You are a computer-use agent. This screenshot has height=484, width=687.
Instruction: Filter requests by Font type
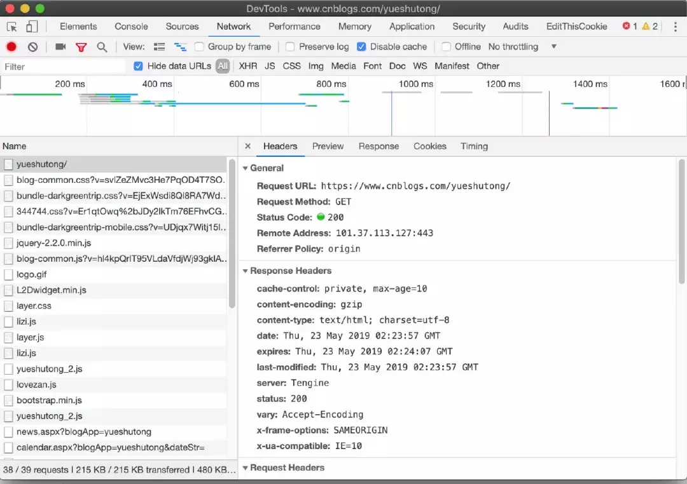point(372,66)
